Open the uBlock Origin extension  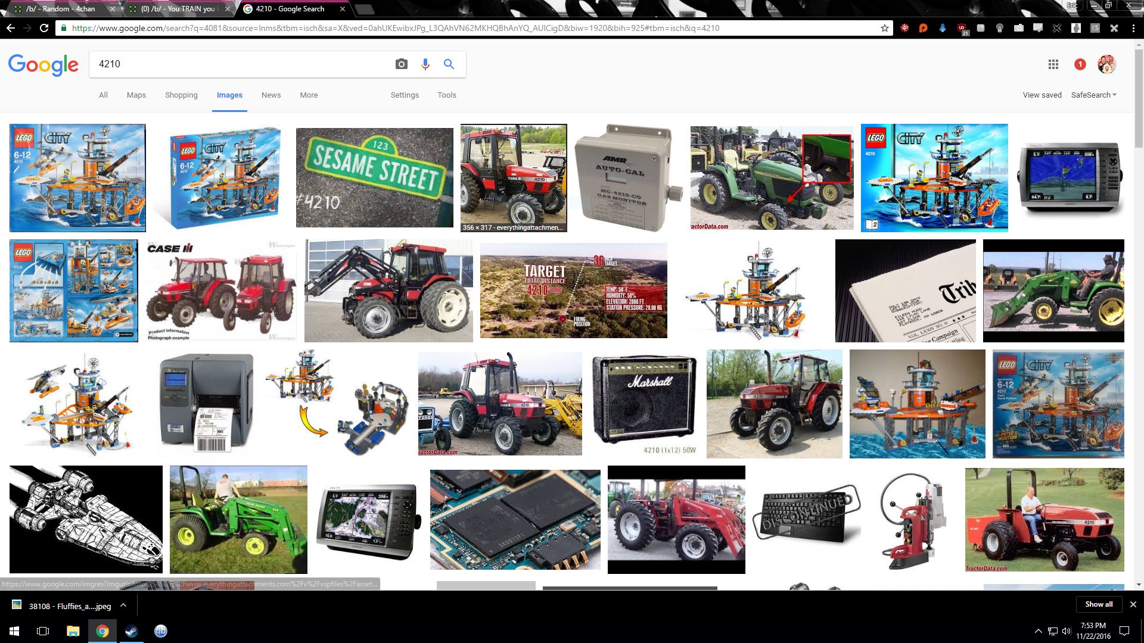(962, 28)
